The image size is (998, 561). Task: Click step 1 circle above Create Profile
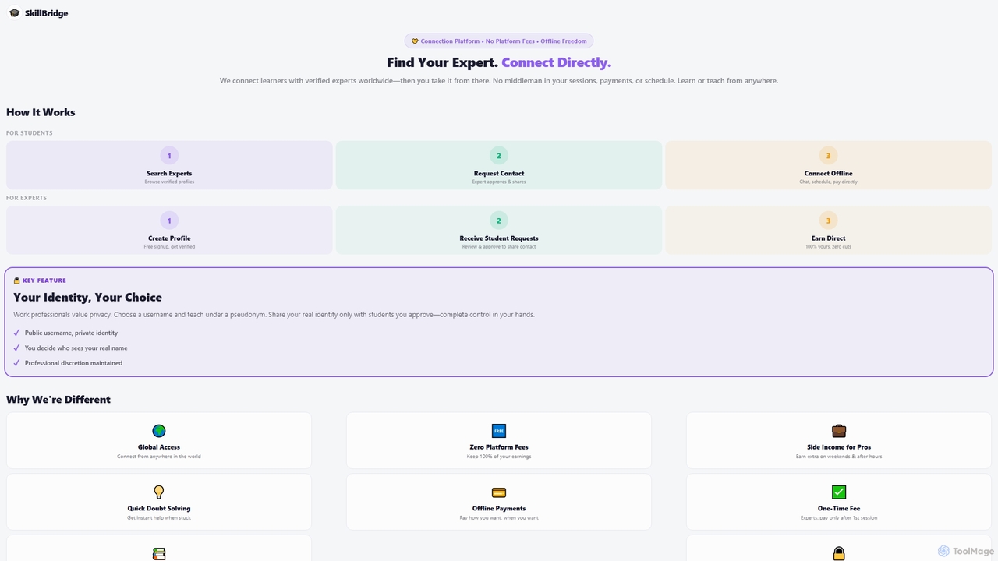(x=169, y=221)
